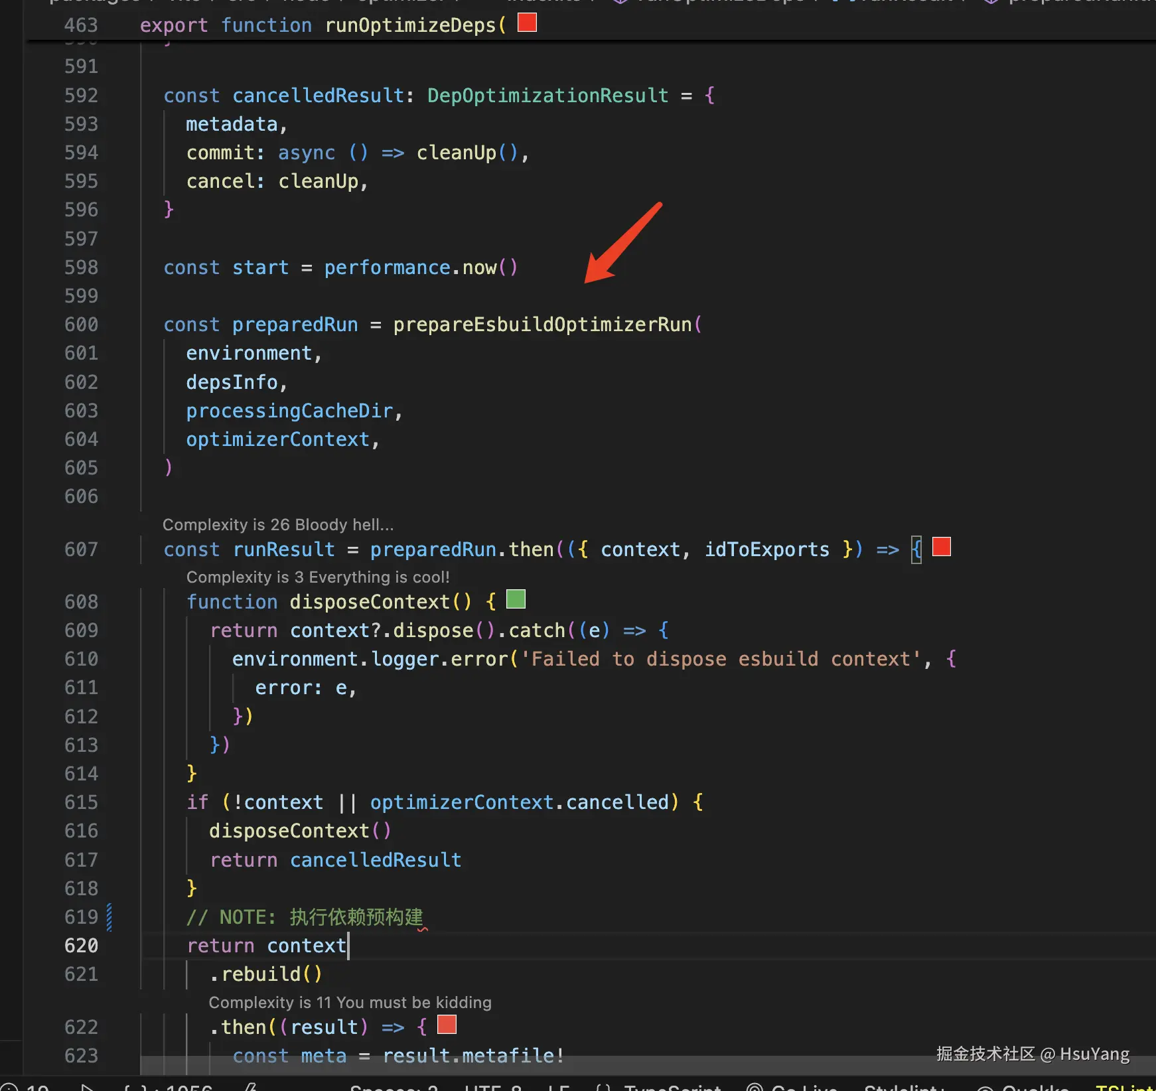Open the 'Complexity is 11 You must be kidding' code lens

coord(350,1002)
